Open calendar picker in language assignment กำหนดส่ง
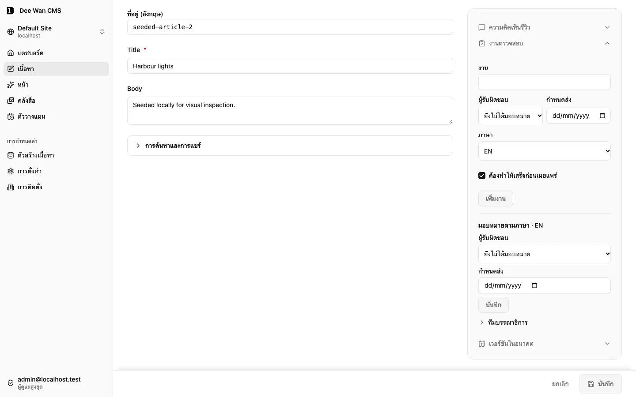The width and height of the screenshot is (636, 397). click(x=534, y=285)
